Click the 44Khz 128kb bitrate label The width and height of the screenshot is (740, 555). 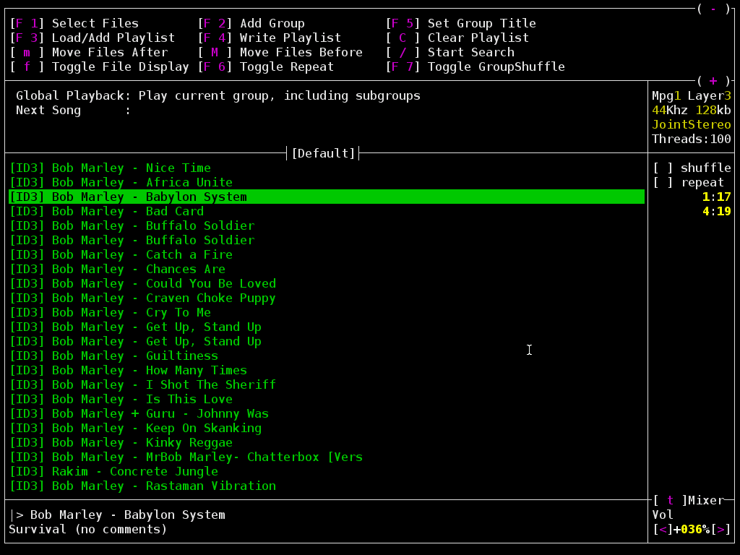coord(692,111)
